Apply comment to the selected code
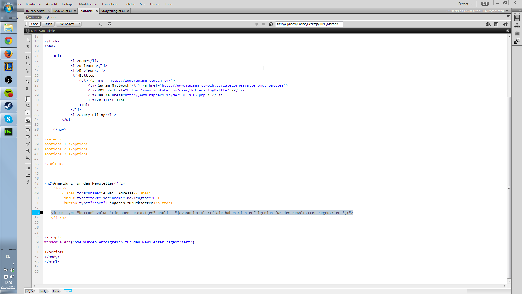 pos(28,130)
